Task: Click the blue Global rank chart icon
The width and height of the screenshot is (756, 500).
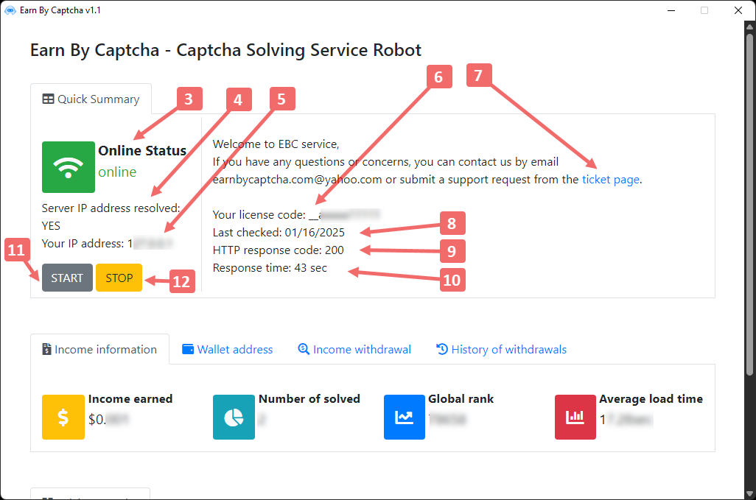Action: click(x=405, y=417)
